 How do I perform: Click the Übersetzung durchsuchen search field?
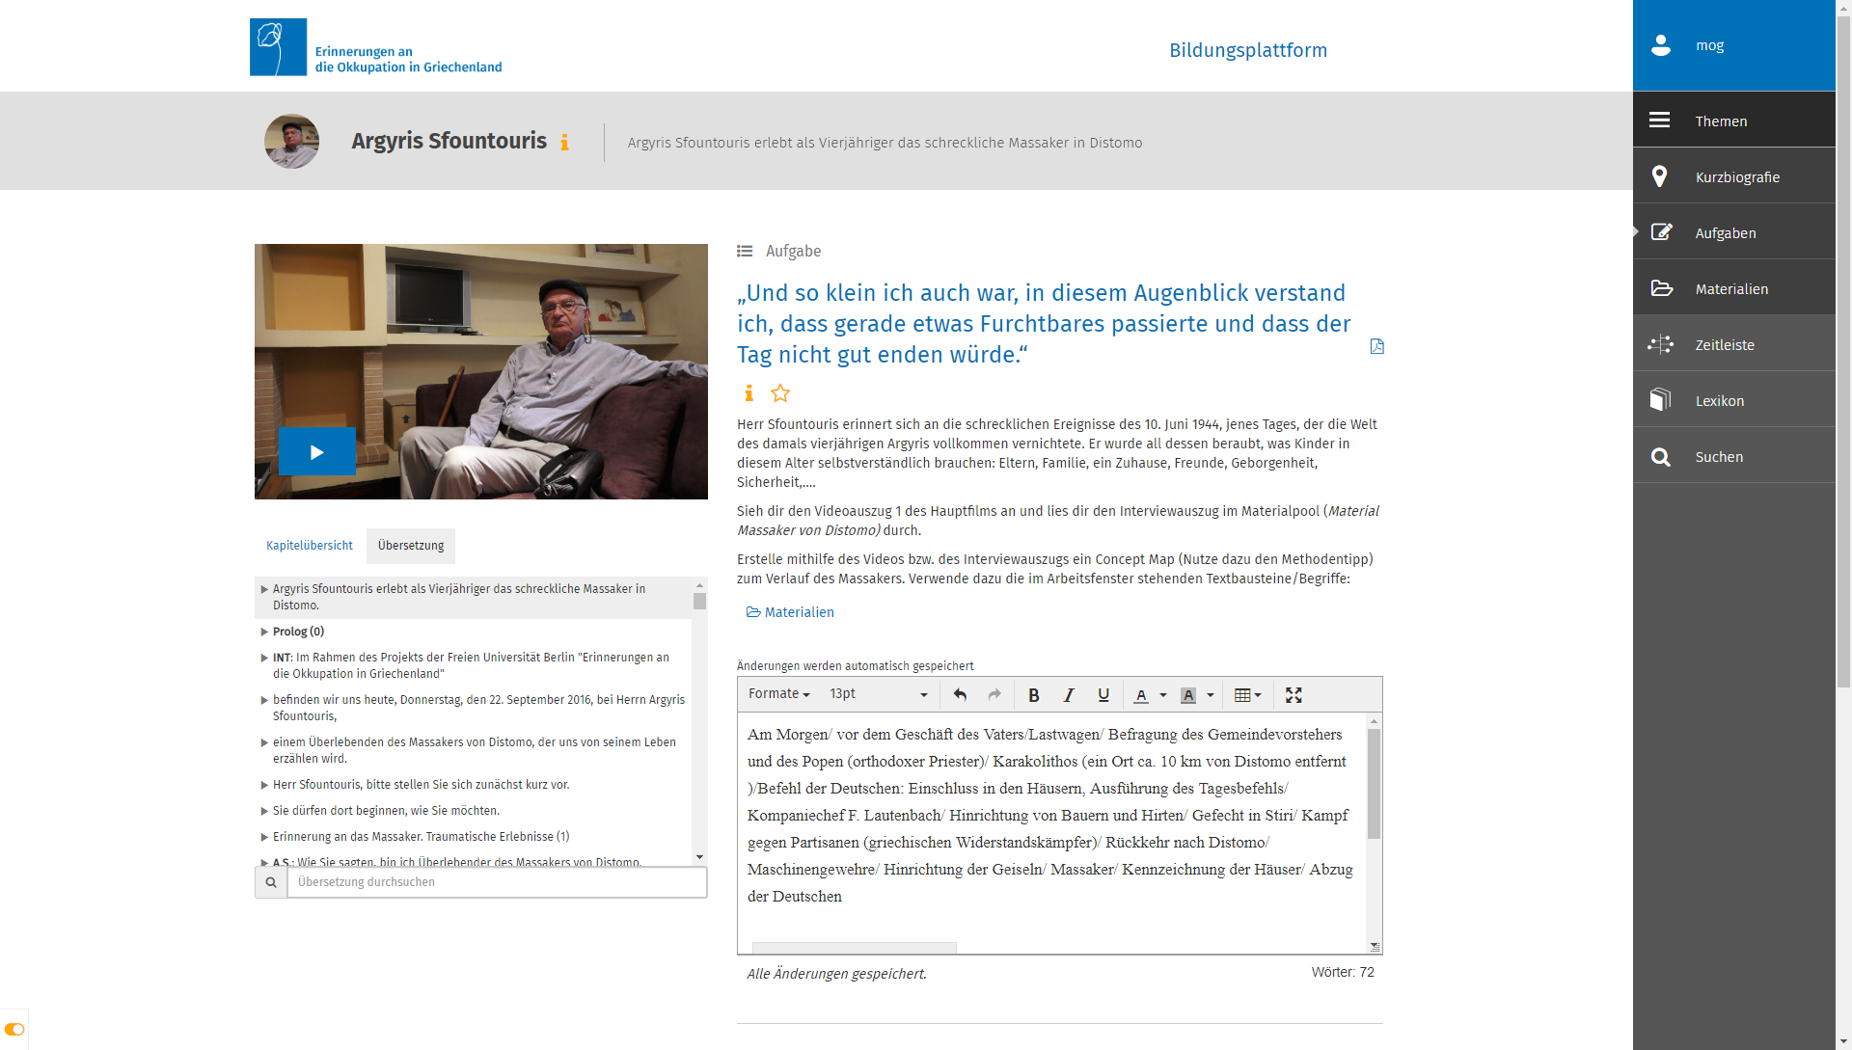pyautogui.click(x=497, y=882)
